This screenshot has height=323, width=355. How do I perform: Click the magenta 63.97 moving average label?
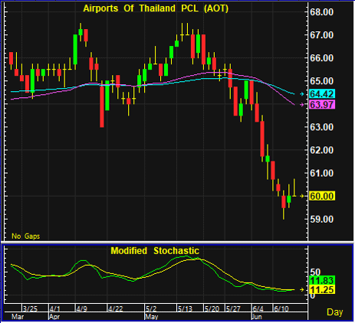(322, 104)
